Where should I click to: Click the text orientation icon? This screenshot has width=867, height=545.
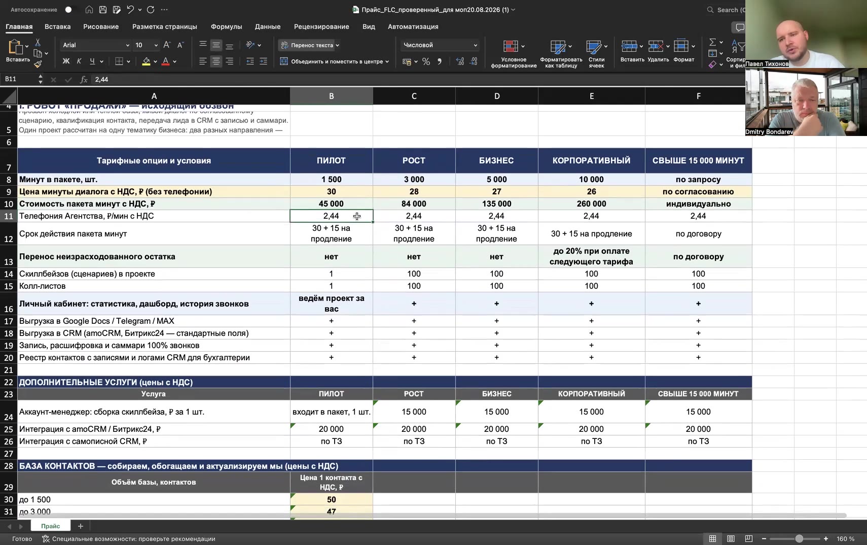coord(250,45)
